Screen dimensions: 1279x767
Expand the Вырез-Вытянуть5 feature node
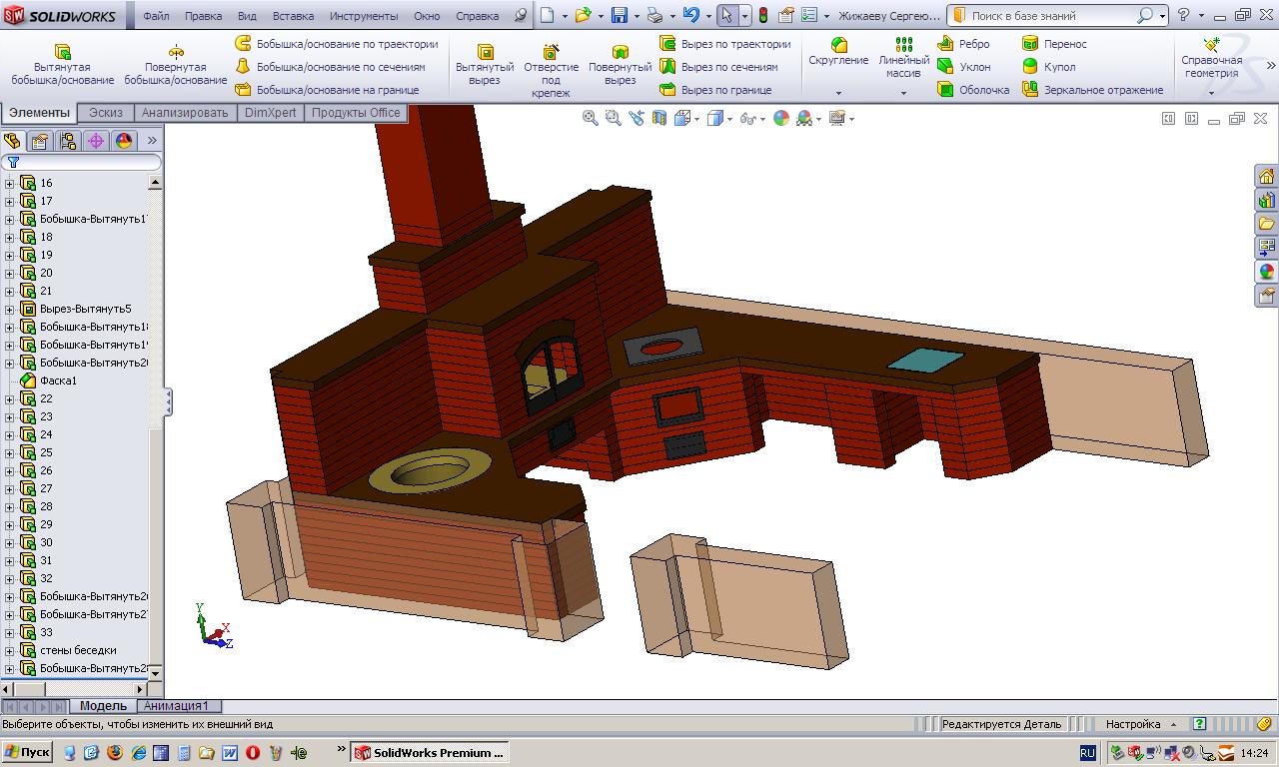click(x=10, y=309)
